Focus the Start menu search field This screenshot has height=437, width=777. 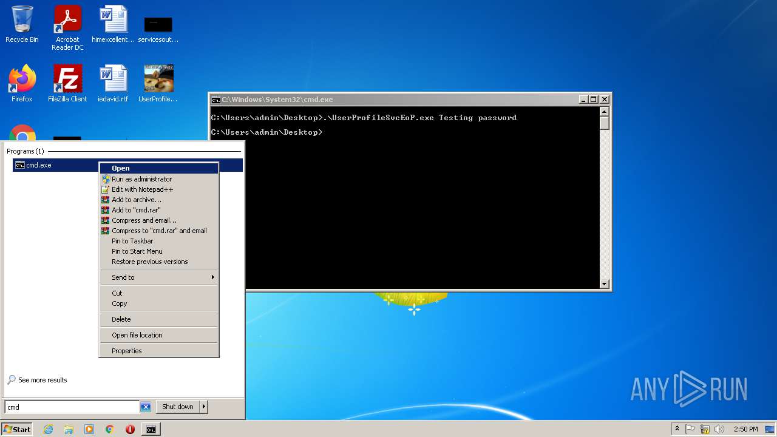click(x=72, y=407)
